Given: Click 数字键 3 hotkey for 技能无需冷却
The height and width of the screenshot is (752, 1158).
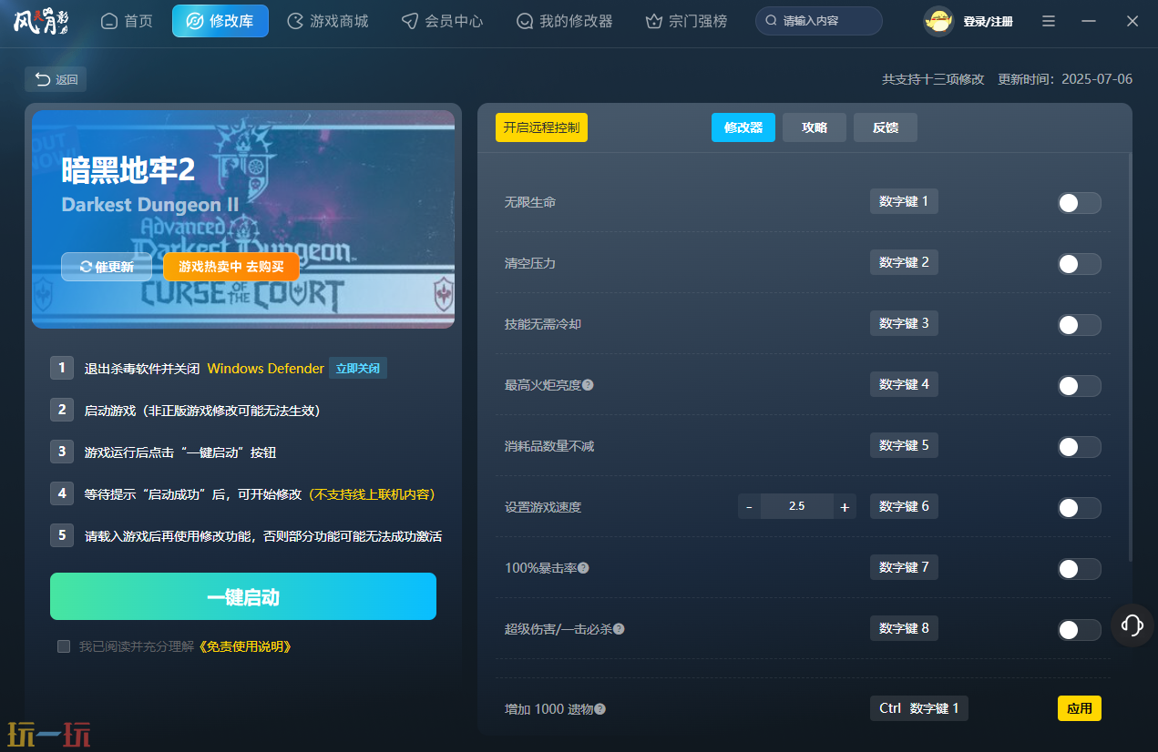Looking at the screenshot, I should coord(904,323).
